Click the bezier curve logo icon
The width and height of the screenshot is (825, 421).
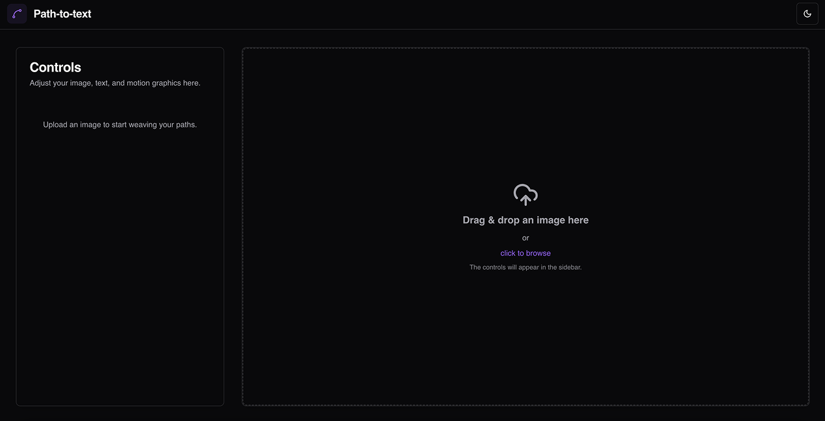click(x=16, y=13)
